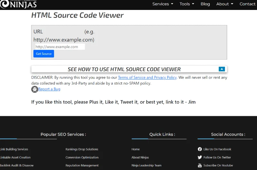Click the bug icon beside Report a Bug
This screenshot has width=257, height=170.
[x=35, y=89]
